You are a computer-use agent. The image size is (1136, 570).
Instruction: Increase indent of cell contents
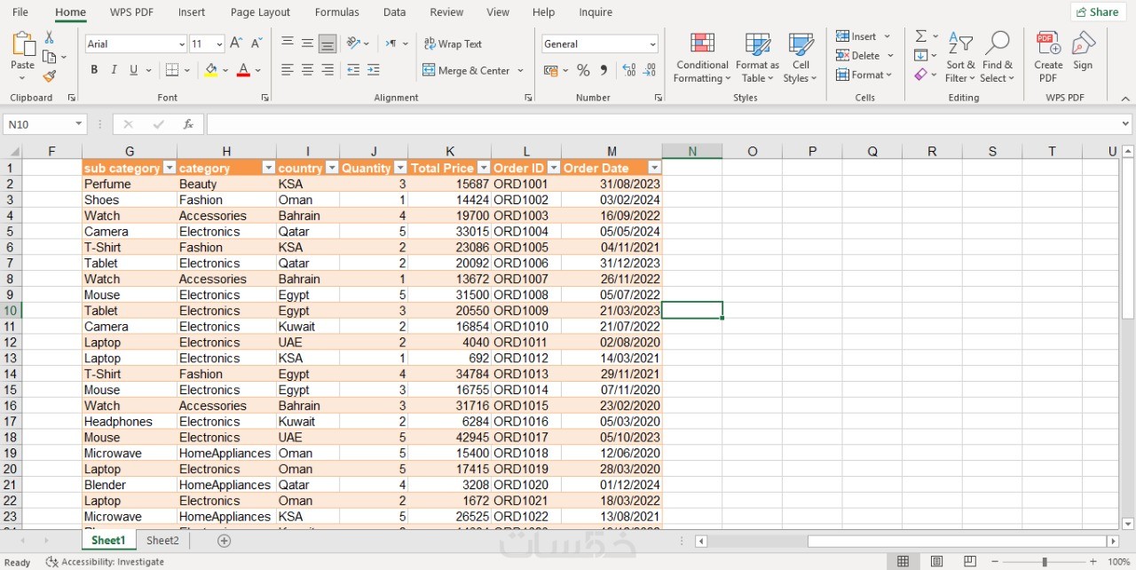pos(374,70)
